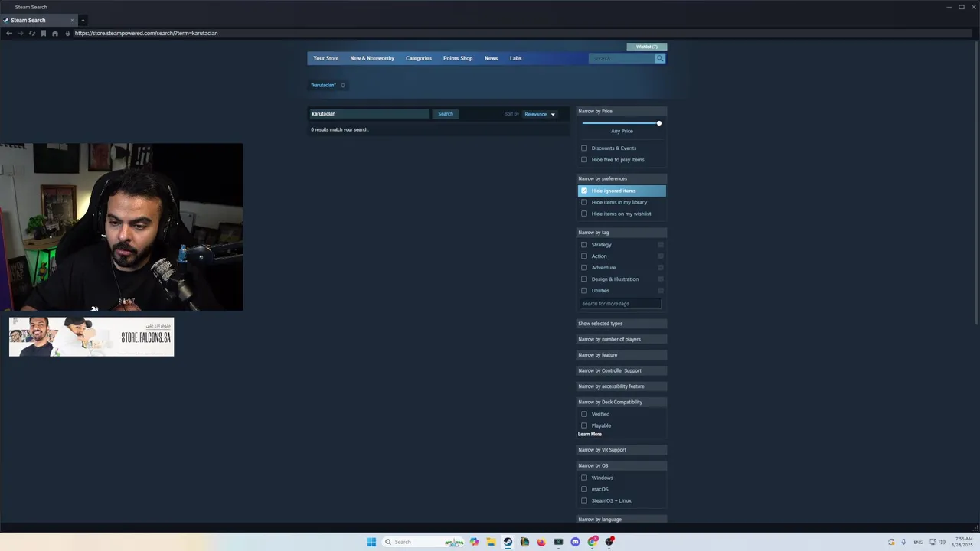Uncheck Hide ignored items
This screenshot has height=551, width=980.
point(584,191)
